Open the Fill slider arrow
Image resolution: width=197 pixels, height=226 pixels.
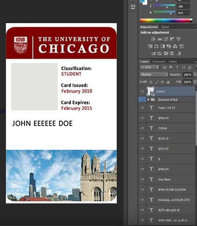(195, 82)
